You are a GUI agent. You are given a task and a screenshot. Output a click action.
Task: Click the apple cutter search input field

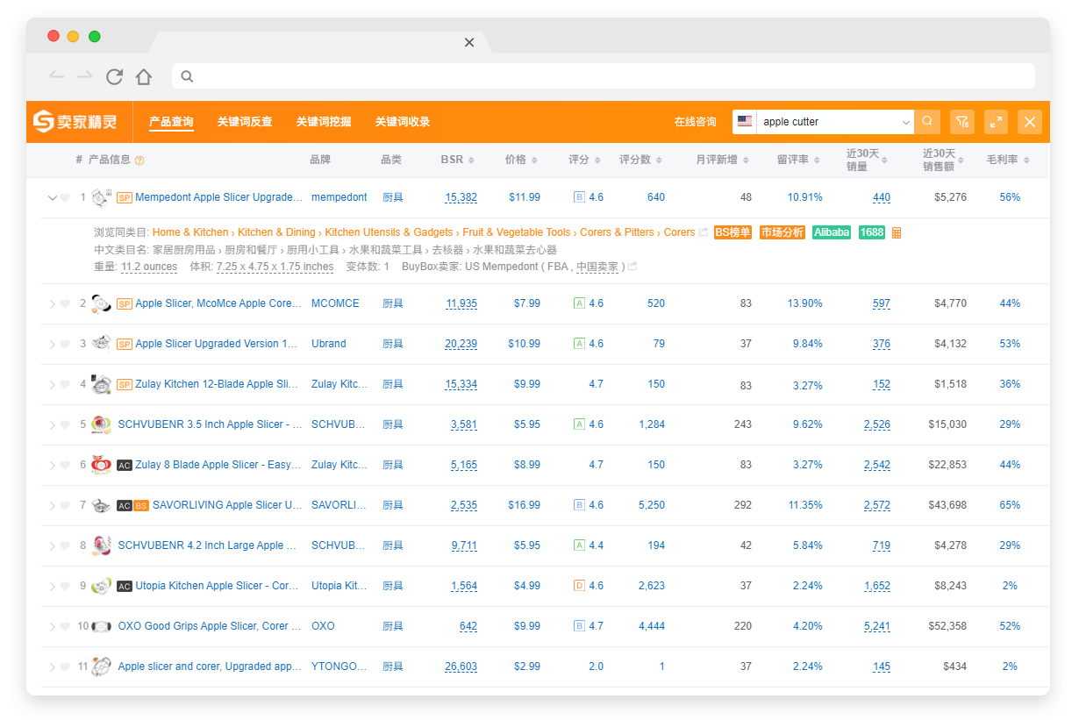coord(828,122)
